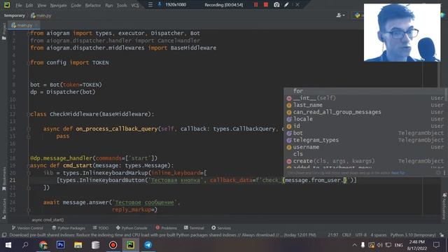Open Telegram from the taskbar
Screen dimensions: 448x252
coord(148,245)
